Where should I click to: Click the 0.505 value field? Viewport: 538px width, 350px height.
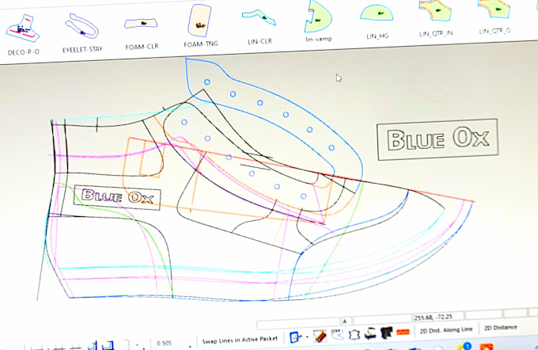tap(165, 343)
